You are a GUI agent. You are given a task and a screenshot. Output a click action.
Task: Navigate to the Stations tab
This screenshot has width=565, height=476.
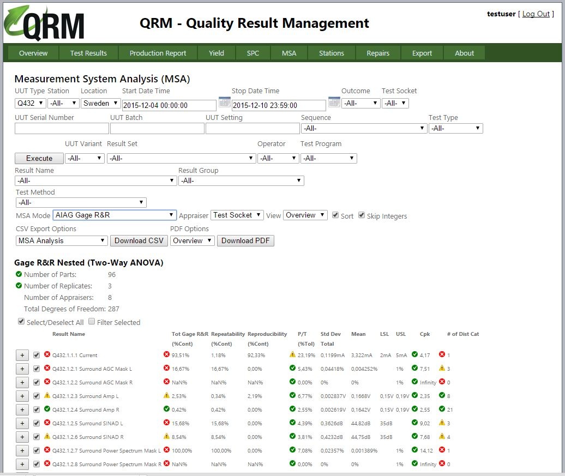pyautogui.click(x=332, y=53)
